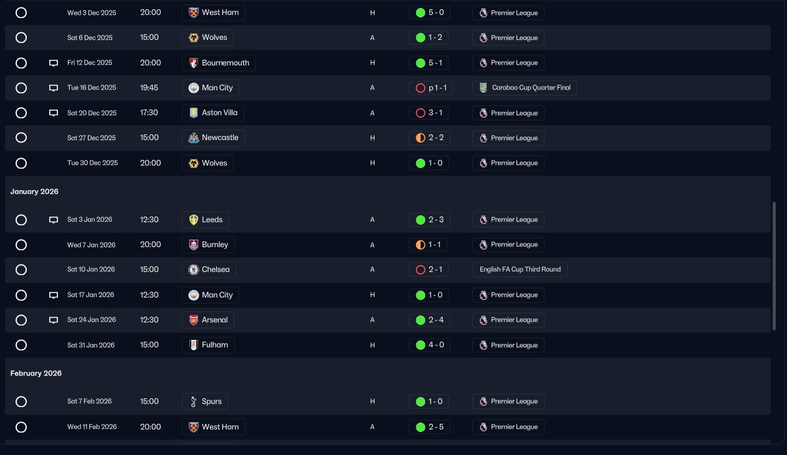Image resolution: width=787 pixels, height=455 pixels.
Task: Open the English FA Cup Third Round competition
Action: (x=520, y=270)
